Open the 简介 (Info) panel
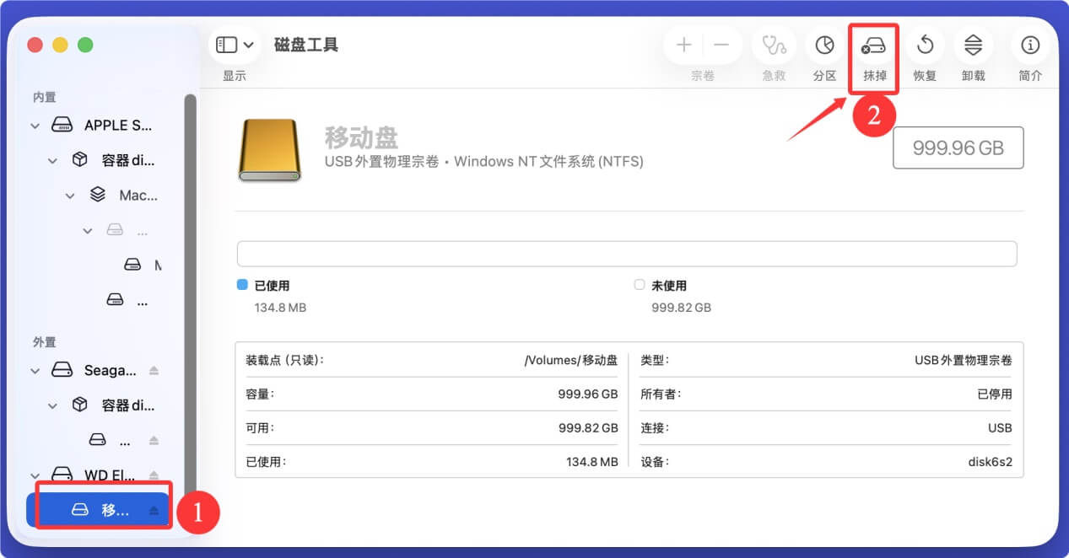 pos(1029,46)
